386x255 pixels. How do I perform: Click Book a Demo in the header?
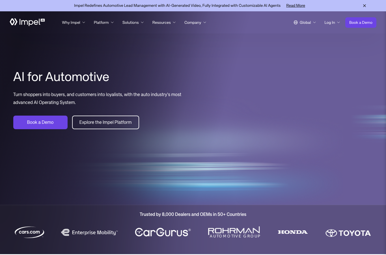coord(361,22)
